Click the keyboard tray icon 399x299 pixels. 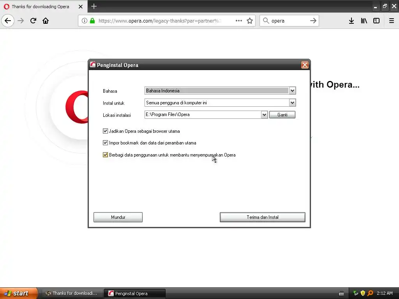coord(341,294)
